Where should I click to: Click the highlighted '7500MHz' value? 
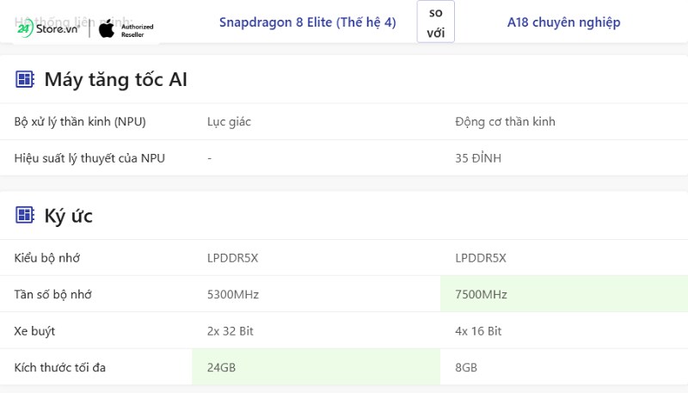(481, 294)
